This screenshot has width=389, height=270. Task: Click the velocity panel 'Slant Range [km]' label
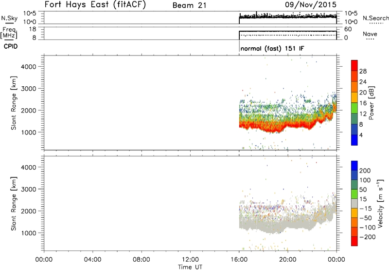[14, 204]
